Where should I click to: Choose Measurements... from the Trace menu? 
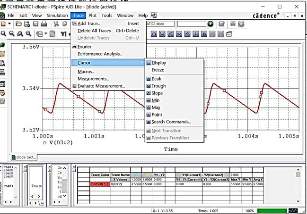(108, 79)
